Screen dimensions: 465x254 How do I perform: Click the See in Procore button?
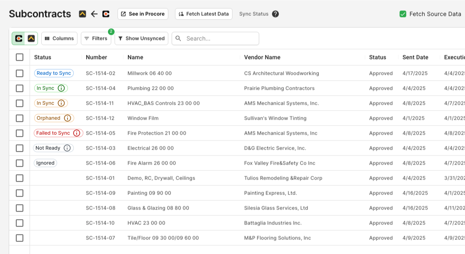(142, 14)
